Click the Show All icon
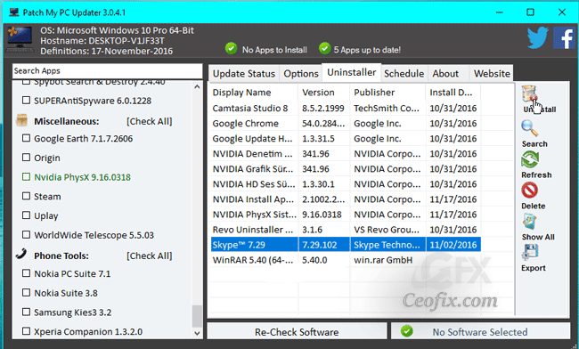Screen dimensions: 579x349 coord(529,222)
